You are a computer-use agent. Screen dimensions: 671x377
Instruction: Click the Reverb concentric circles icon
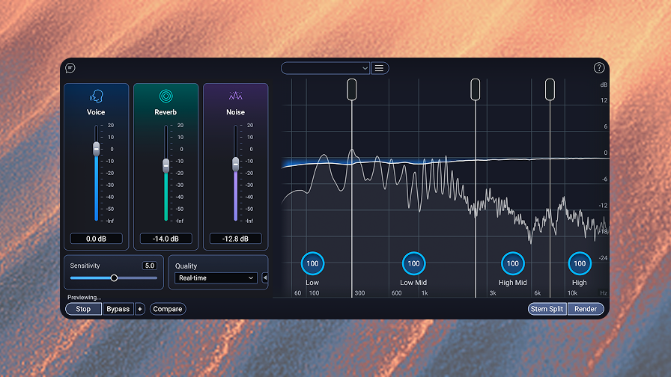(166, 96)
